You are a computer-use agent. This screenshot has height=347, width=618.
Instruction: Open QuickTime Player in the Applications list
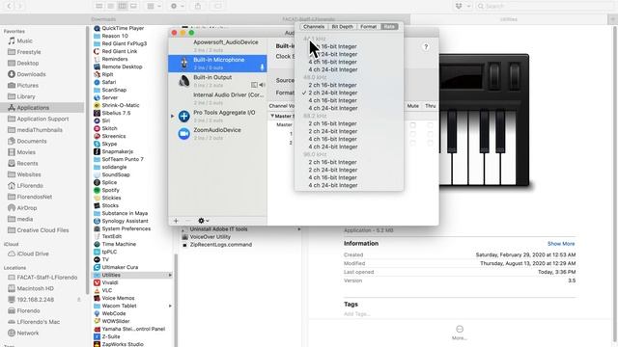(x=119, y=28)
